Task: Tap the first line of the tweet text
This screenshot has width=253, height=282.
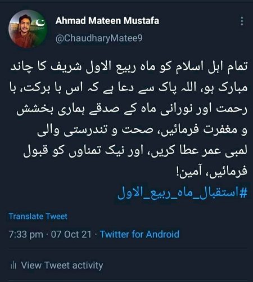Action: coord(129,68)
